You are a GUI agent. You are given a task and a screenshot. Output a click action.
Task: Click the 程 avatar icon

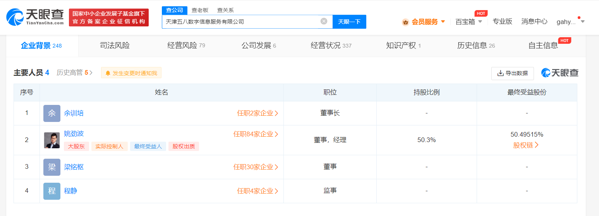click(52, 191)
